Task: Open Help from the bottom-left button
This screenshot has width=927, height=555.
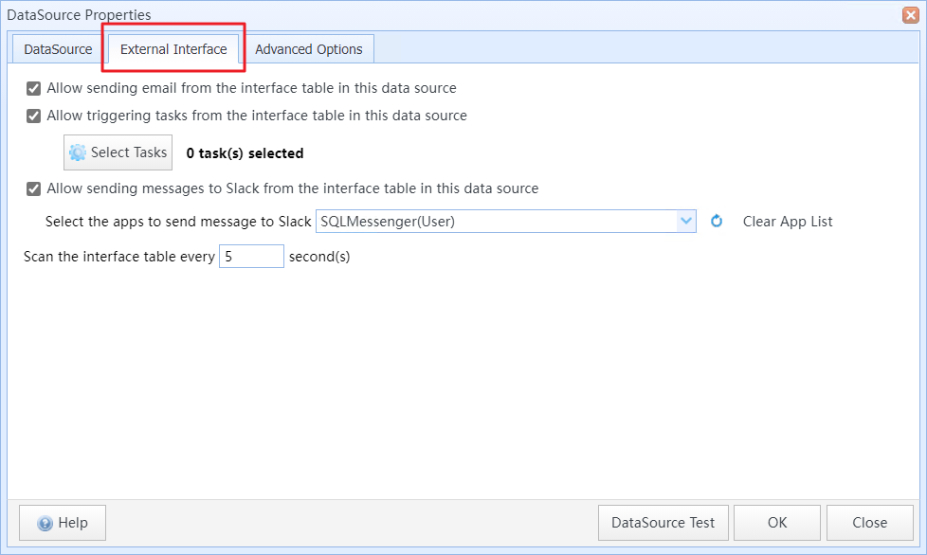Action: (63, 523)
